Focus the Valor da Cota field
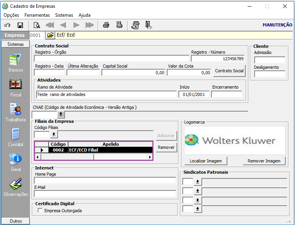 pos(189,72)
